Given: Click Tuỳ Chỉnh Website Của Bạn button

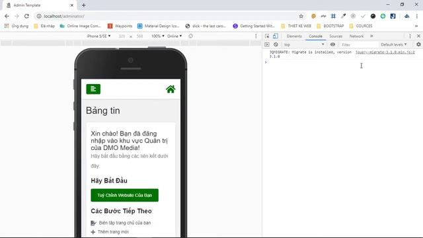Looking at the screenshot, I should [125, 195].
